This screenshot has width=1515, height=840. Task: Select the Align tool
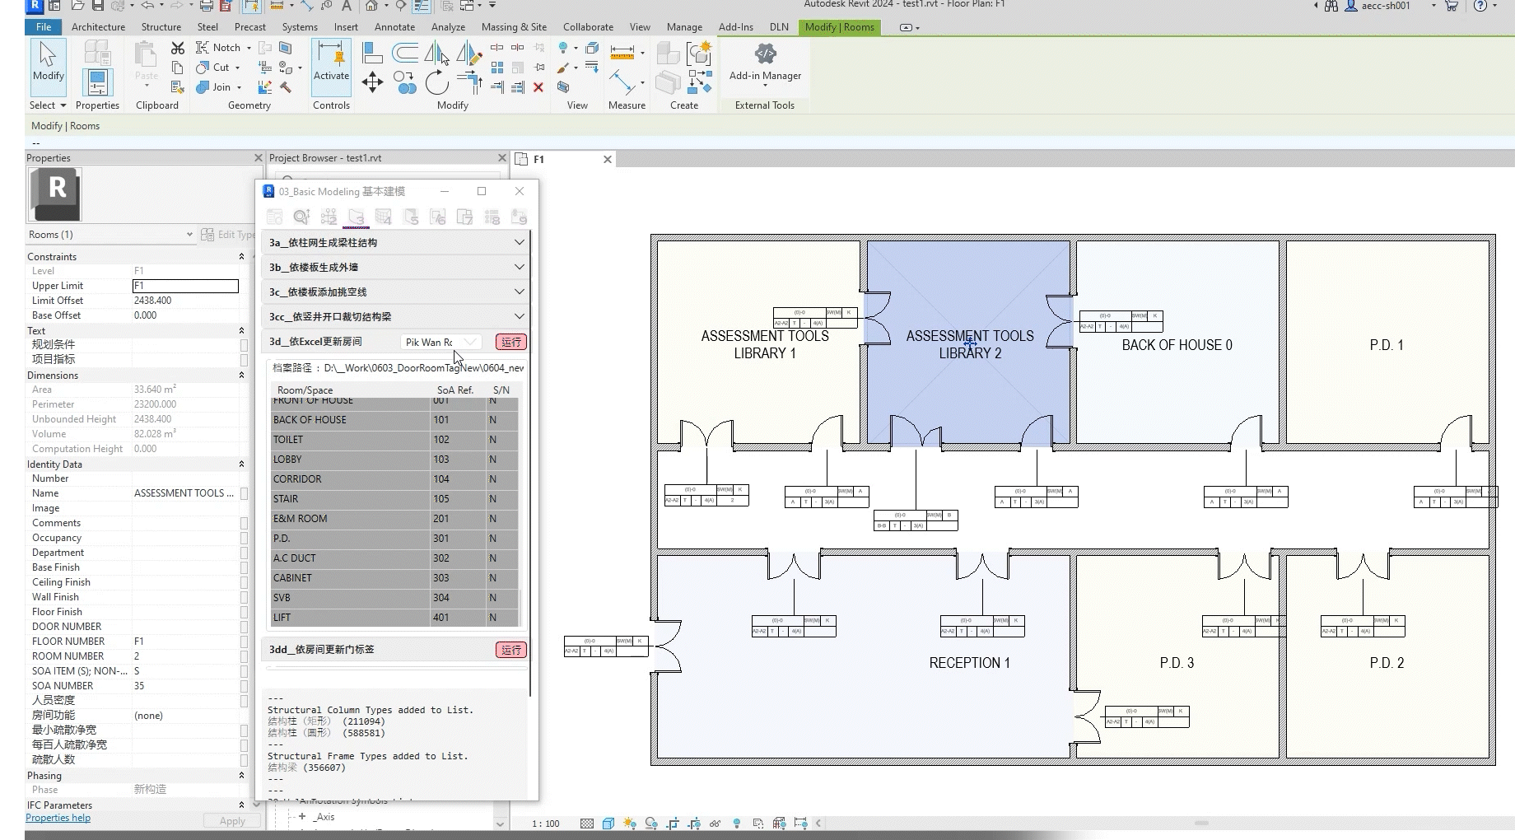[x=372, y=54]
